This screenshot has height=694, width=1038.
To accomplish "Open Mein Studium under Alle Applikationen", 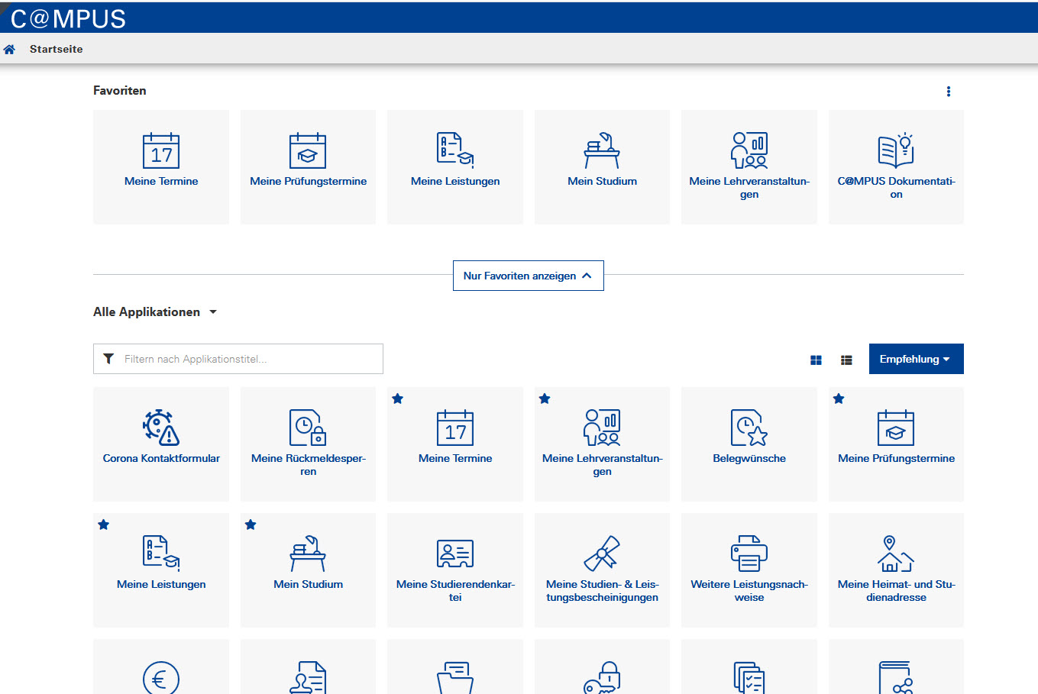I will 308,570.
